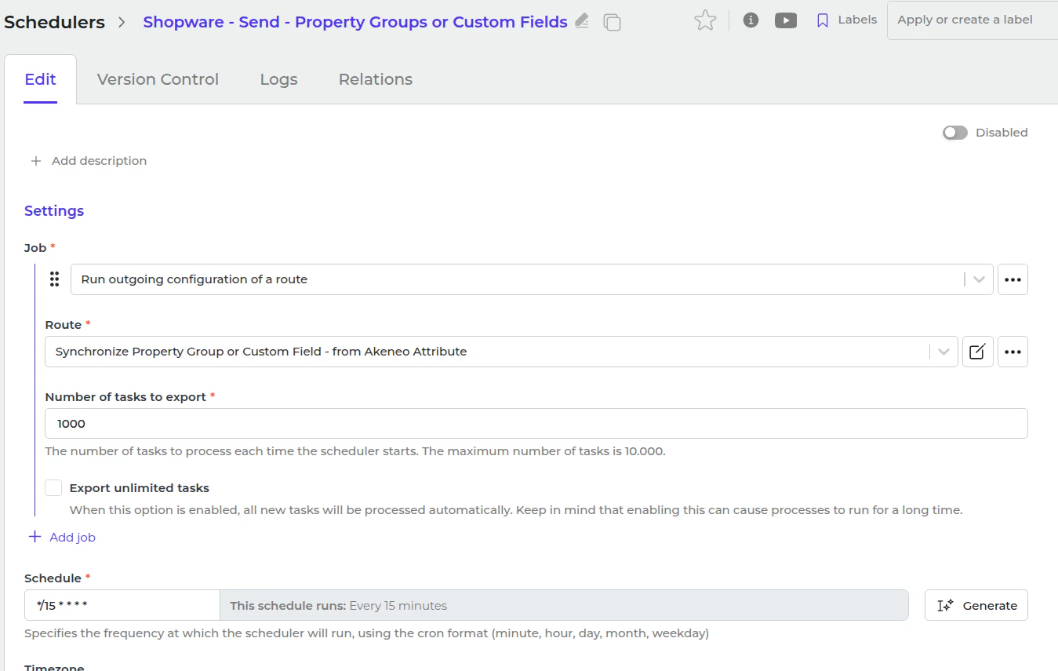Open the Job row three-dot menu

coord(1013,279)
